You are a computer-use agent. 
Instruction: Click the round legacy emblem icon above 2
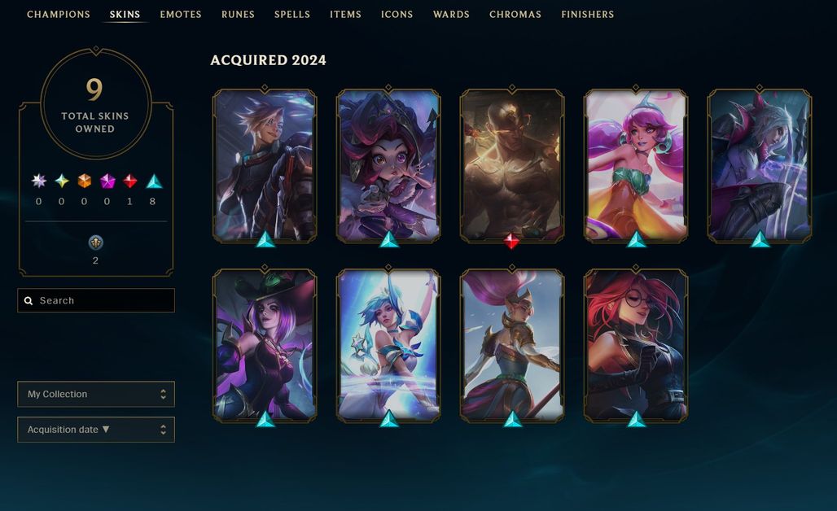point(95,242)
